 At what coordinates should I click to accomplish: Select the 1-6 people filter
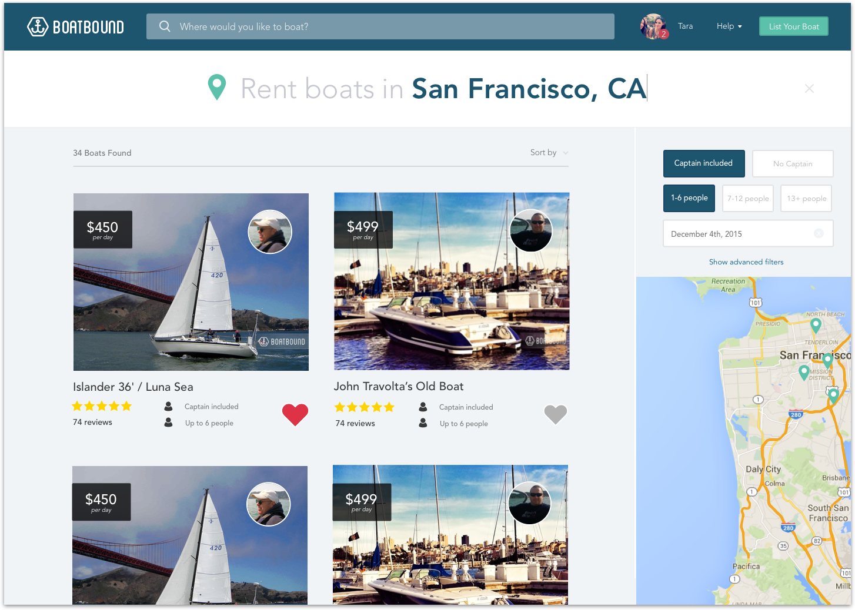pyautogui.click(x=689, y=198)
